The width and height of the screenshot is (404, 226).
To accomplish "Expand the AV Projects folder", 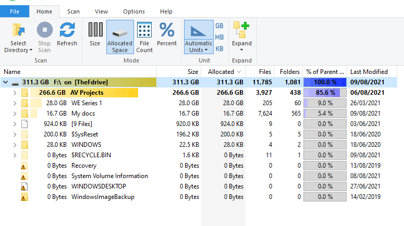I will (x=15, y=93).
